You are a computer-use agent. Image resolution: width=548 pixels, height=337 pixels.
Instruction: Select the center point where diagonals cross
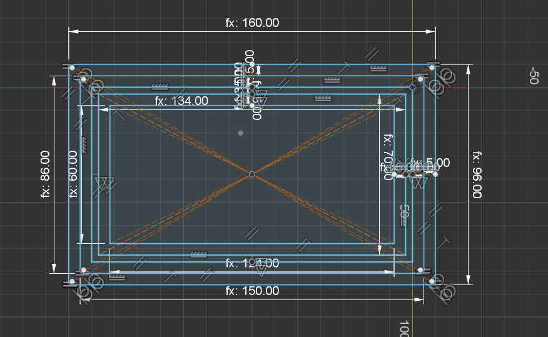point(252,174)
